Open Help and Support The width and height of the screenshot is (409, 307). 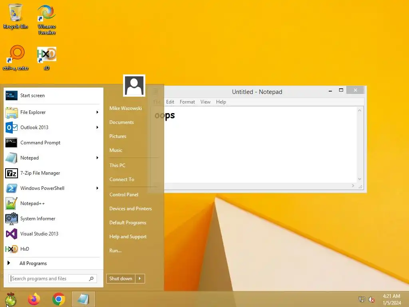point(128,237)
